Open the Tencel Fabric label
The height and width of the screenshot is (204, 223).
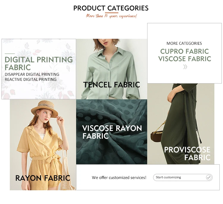111,85
